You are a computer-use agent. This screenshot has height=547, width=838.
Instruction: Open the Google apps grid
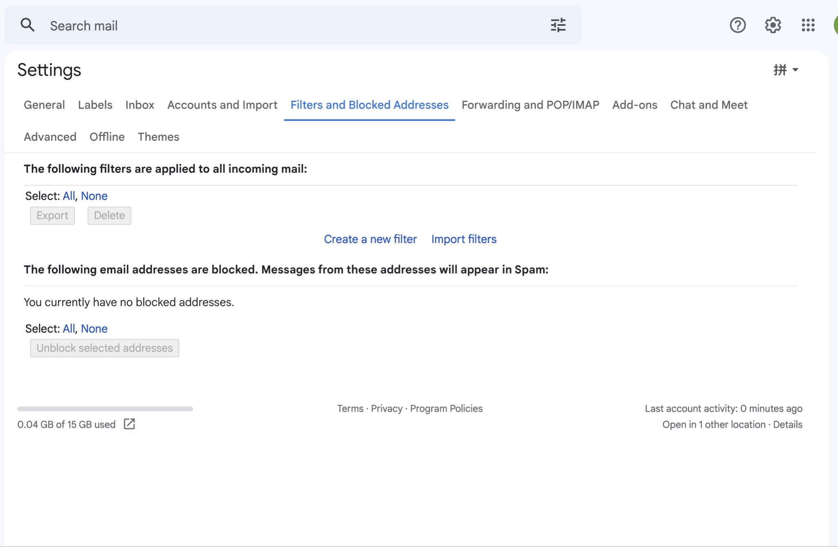tap(808, 25)
